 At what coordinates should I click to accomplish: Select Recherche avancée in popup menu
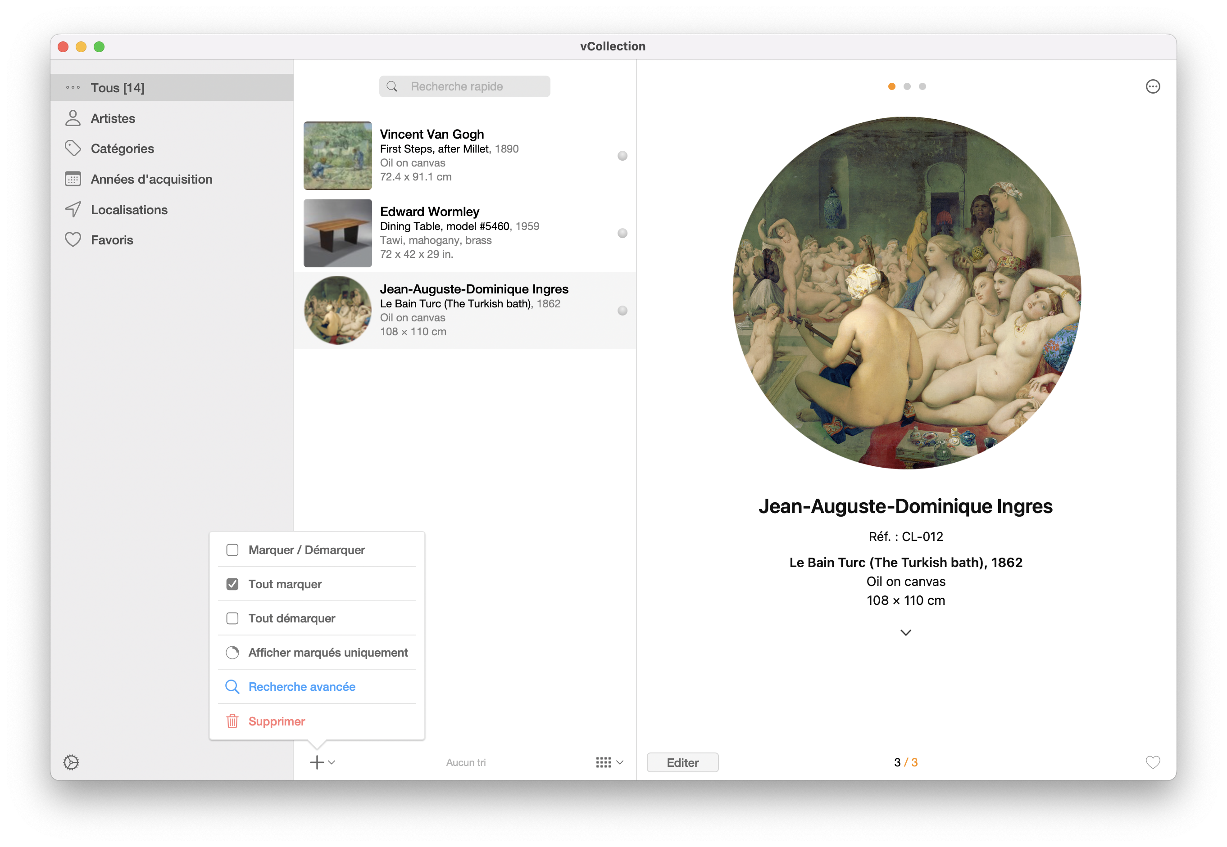(x=317, y=687)
